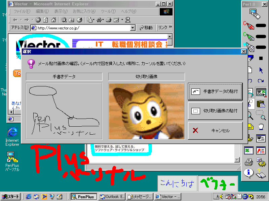Click the Go button beside address bar
The image size is (269, 201).
[146, 28]
